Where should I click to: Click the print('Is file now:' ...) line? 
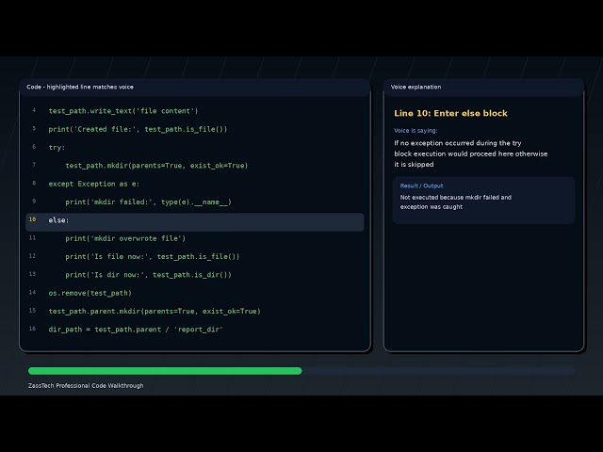pyautogui.click(x=153, y=256)
